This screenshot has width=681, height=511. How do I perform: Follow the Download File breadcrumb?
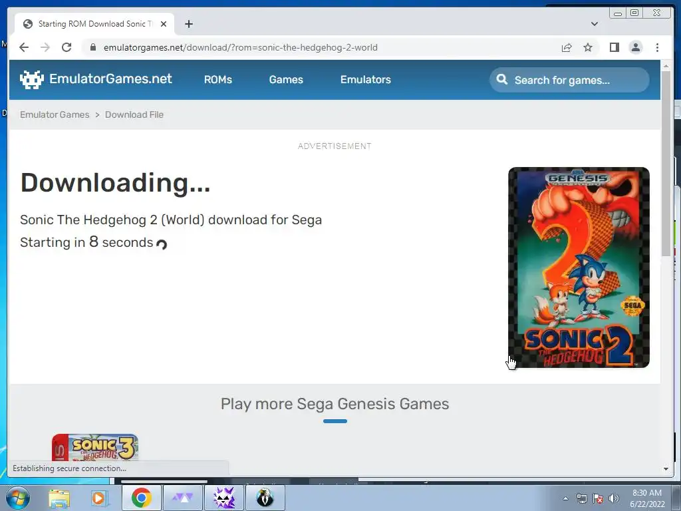point(134,114)
